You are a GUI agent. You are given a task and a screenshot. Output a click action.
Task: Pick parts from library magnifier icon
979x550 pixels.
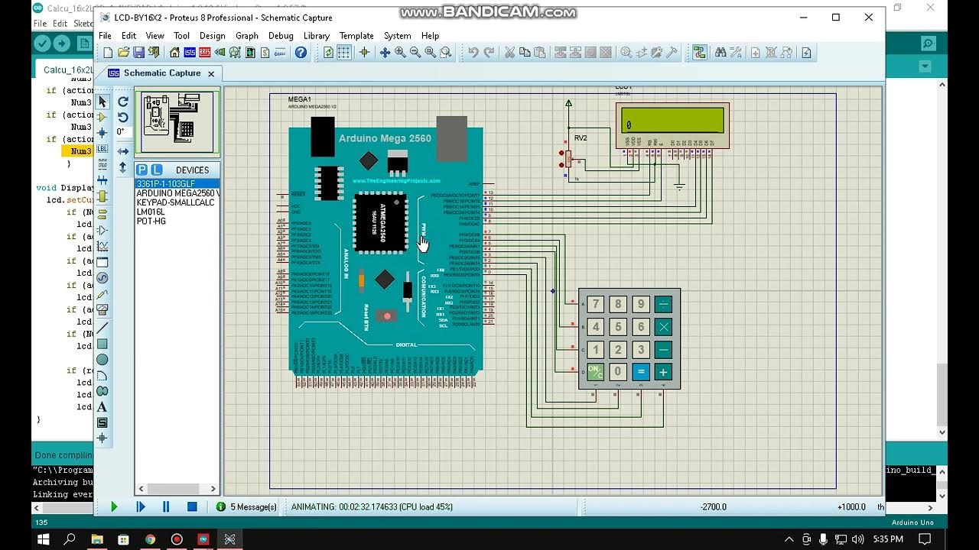pos(626,53)
